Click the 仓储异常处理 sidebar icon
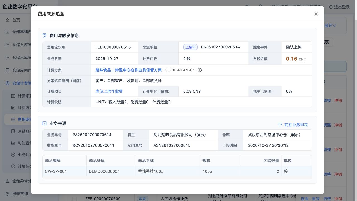Image resolution: width=357 pixels, height=201 pixels. coord(8,181)
